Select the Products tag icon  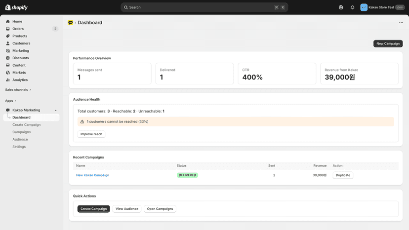(x=8, y=36)
